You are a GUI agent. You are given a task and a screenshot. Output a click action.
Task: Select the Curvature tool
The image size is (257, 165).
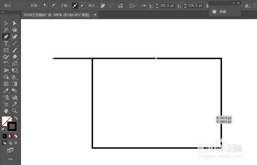(15, 37)
